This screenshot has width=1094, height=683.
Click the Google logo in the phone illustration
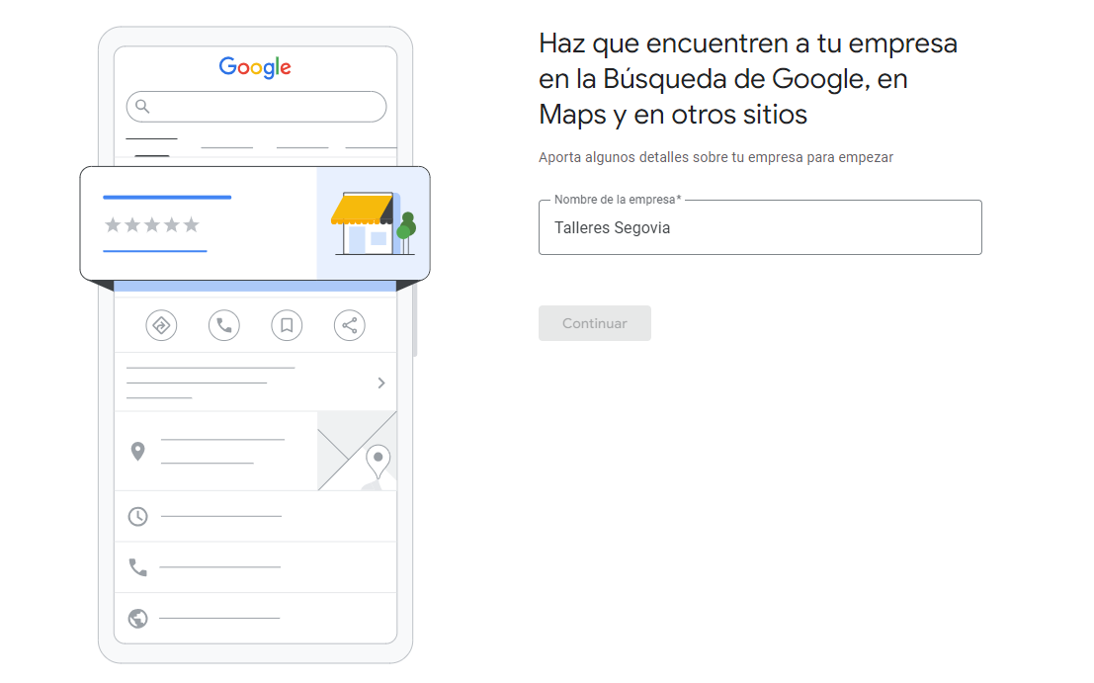255,67
